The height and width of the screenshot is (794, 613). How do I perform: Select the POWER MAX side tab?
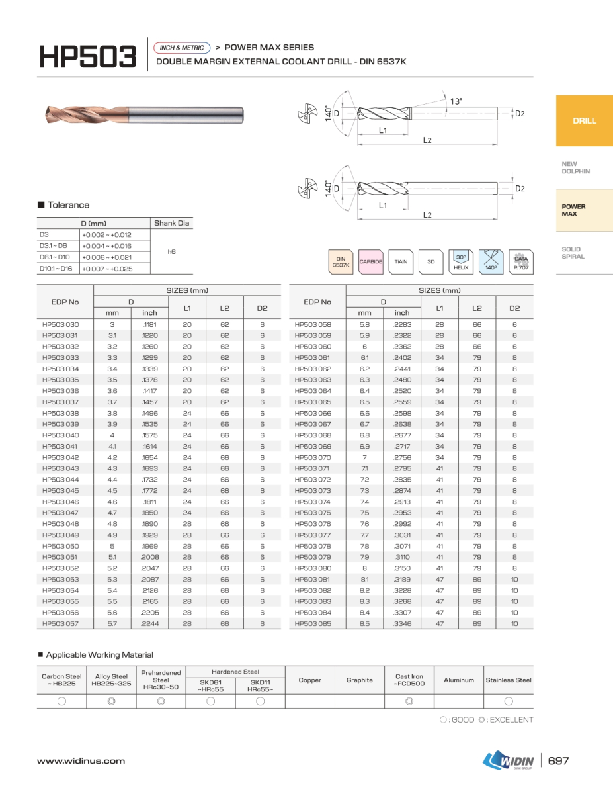(574, 210)
